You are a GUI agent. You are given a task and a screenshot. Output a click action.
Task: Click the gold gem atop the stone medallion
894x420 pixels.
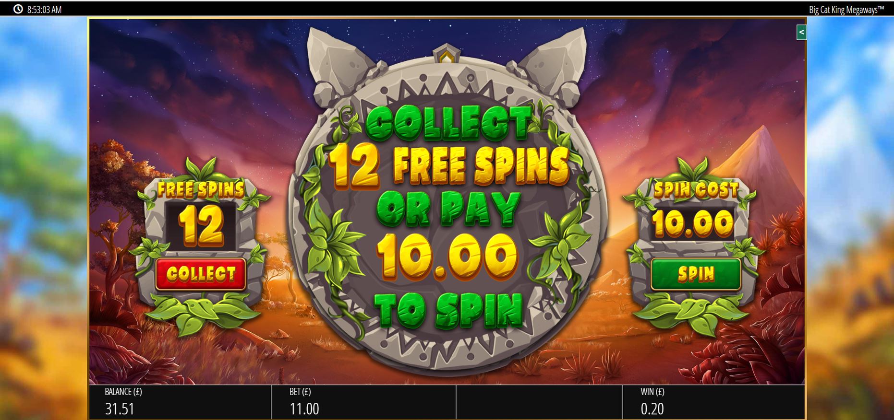pyautogui.click(x=447, y=55)
